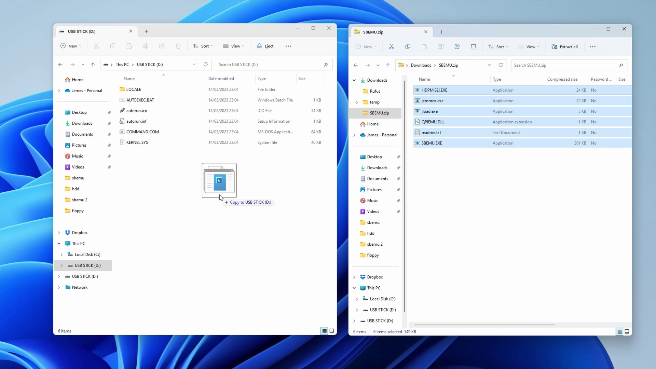Open See more options in SBEMU.zip toolbar
Screen dimensions: 656x369
[x=593, y=47]
